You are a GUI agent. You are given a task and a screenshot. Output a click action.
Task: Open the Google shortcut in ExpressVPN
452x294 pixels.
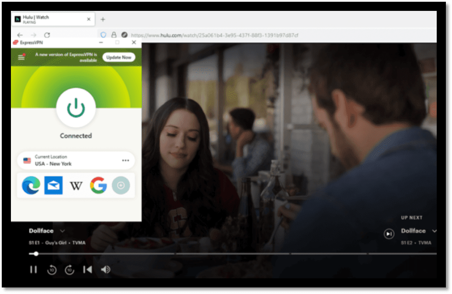[98, 186]
